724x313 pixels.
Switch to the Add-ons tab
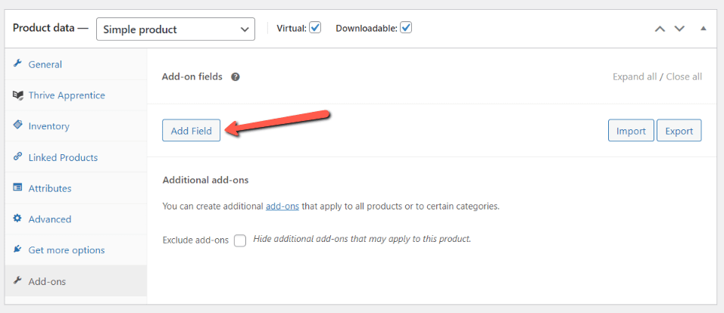(47, 281)
